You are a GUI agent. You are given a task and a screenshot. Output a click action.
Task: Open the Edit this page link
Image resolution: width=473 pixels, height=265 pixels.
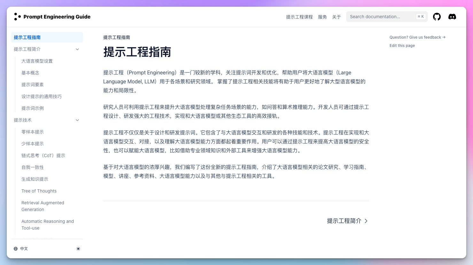point(402,45)
